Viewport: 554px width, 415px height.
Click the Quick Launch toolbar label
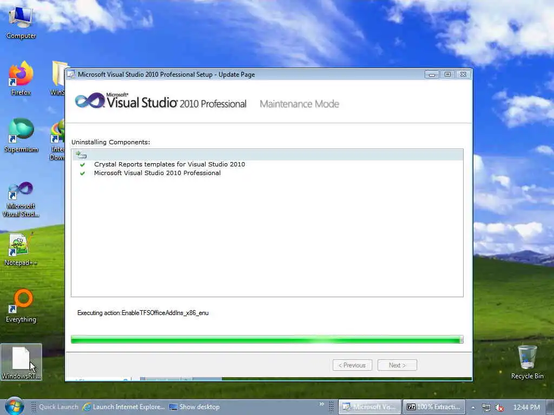[x=58, y=407]
